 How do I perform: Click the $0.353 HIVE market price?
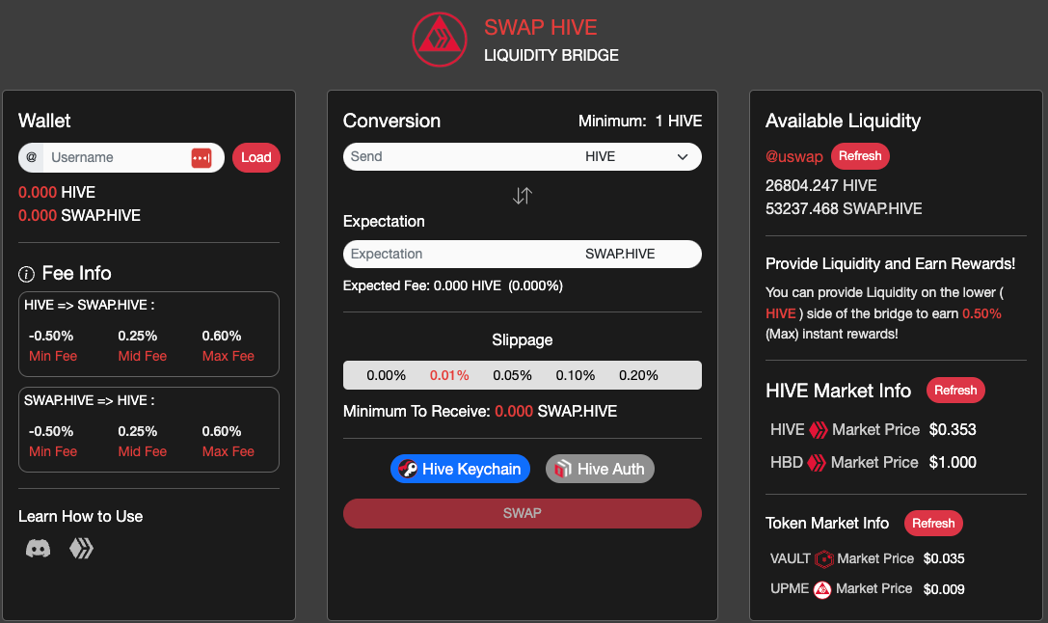click(953, 430)
